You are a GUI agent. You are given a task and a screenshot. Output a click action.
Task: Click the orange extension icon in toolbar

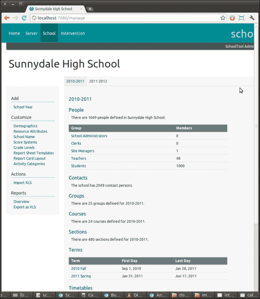tap(232, 18)
